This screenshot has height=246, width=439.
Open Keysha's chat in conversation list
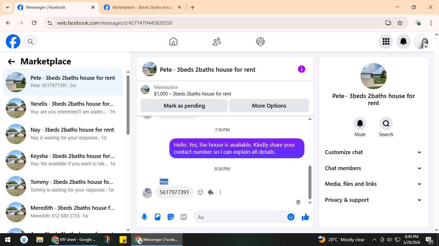pos(63,160)
